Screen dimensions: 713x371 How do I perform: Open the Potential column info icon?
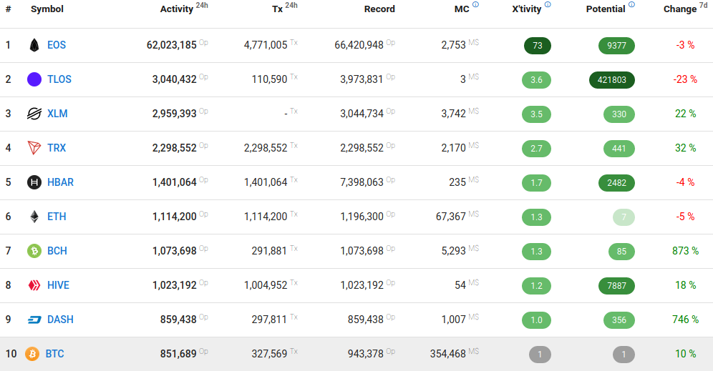click(x=631, y=4)
